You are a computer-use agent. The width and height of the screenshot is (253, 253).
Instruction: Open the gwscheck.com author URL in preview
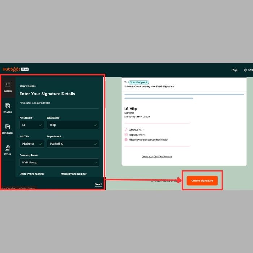[x=148, y=140]
